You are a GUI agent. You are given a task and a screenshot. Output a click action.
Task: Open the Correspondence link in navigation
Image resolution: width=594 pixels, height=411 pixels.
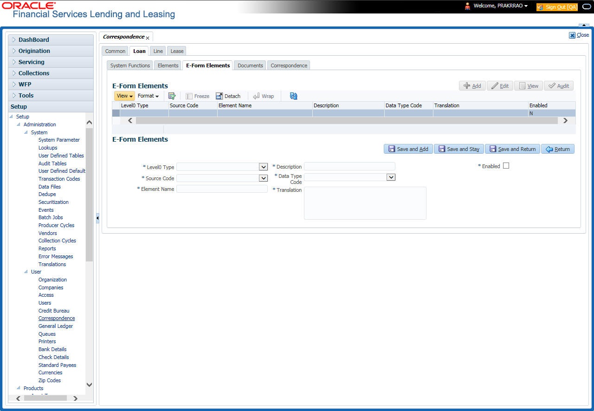point(57,319)
